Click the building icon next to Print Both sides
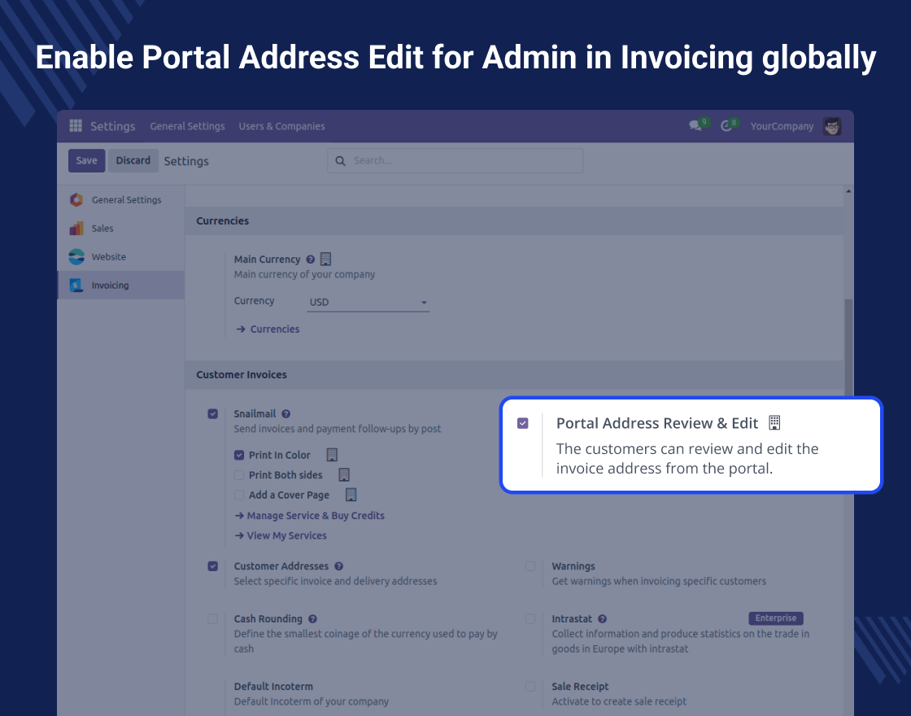 pos(344,475)
